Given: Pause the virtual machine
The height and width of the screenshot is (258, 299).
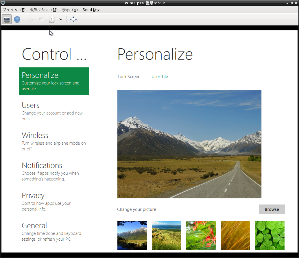Looking at the screenshot, I should pyautogui.click(x=41, y=19).
